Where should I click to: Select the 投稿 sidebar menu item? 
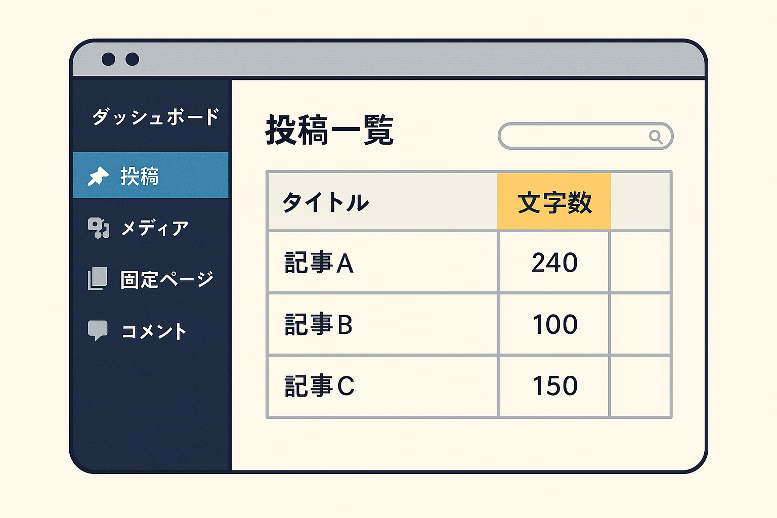coord(151,175)
